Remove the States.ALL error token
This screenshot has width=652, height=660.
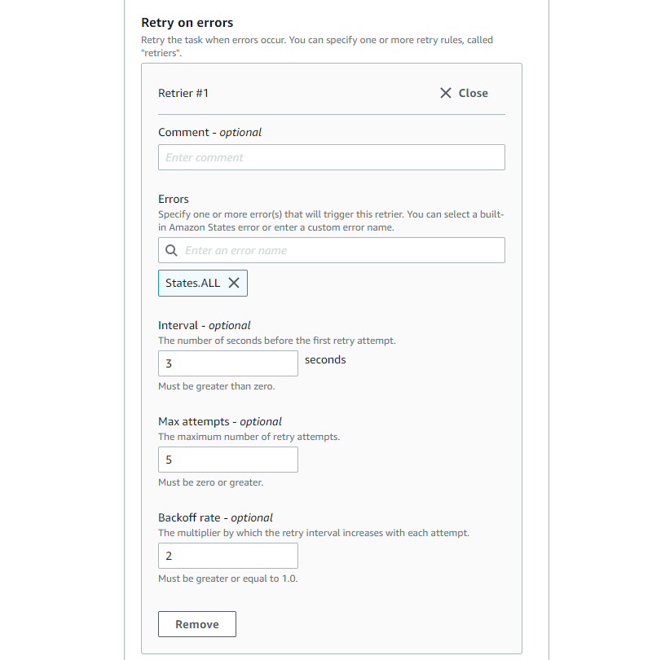[234, 283]
